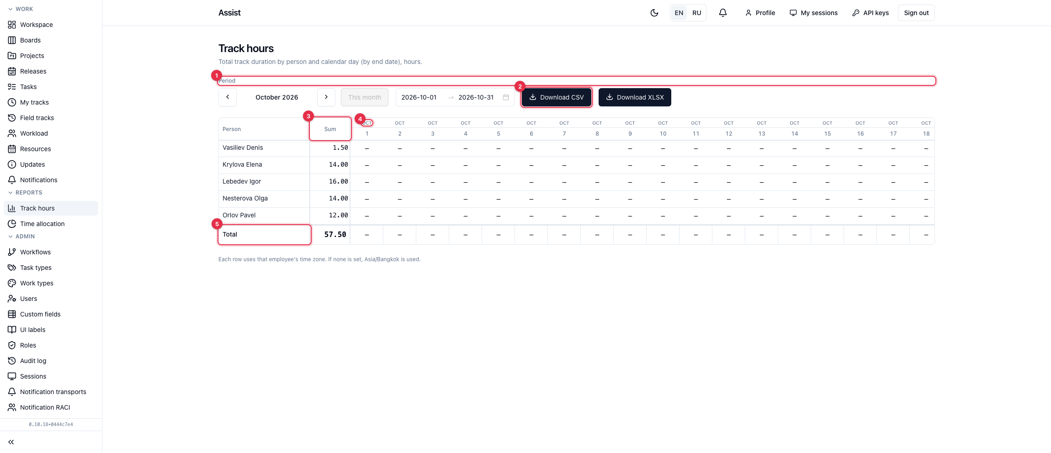Click the Time allocation pie icon
The image size is (1051, 453).
[12, 224]
